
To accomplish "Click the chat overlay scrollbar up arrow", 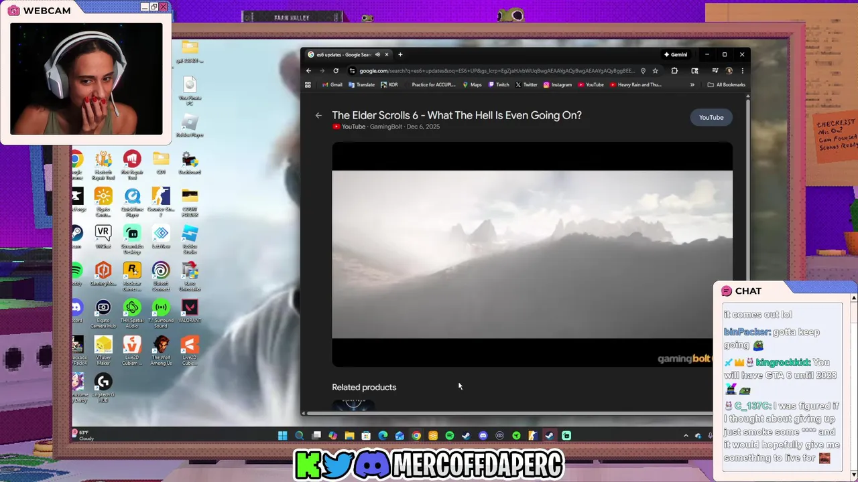I will [x=853, y=298].
